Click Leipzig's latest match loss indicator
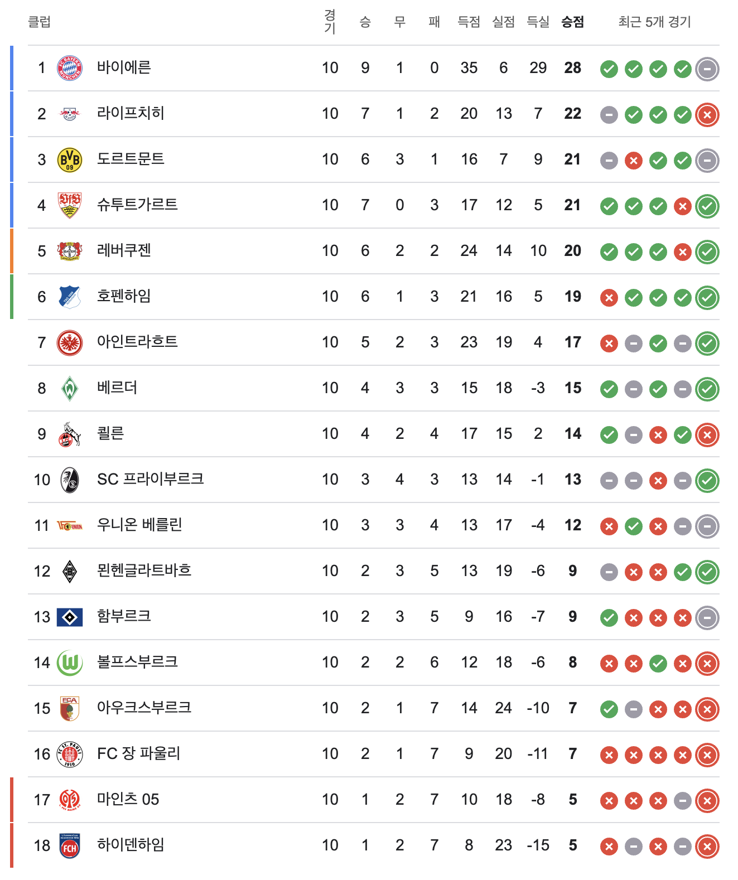Image resolution: width=738 pixels, height=880 pixels. pyautogui.click(x=707, y=115)
